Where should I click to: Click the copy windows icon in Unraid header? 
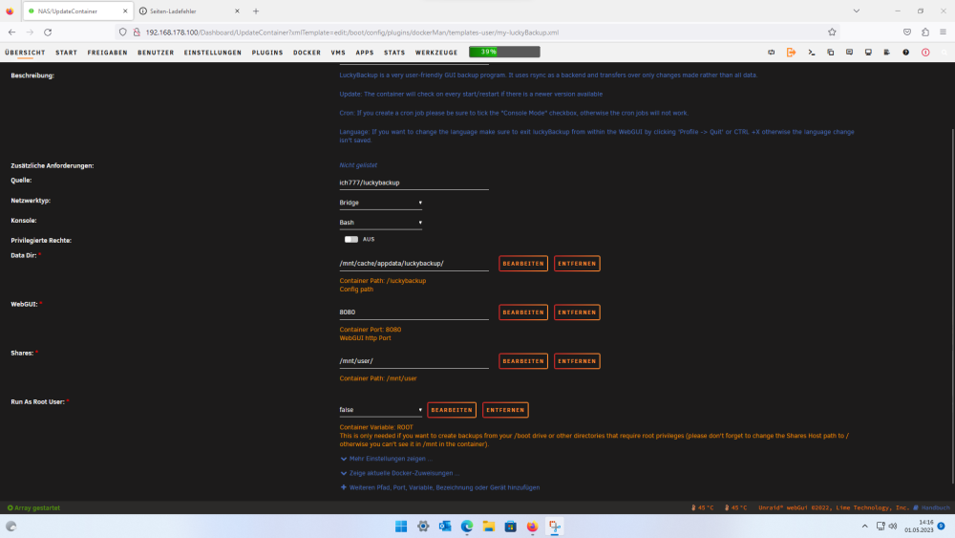tap(830, 53)
